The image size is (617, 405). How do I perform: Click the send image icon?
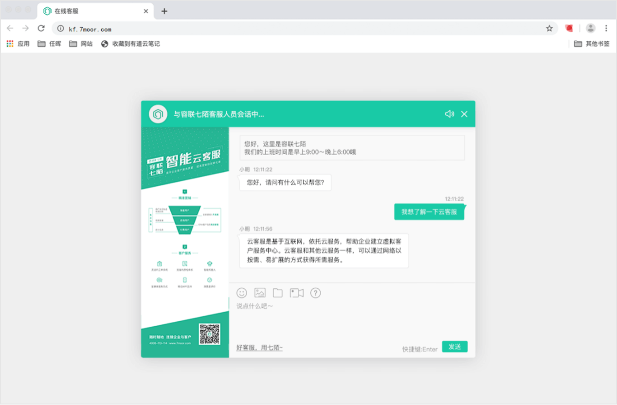coord(260,293)
